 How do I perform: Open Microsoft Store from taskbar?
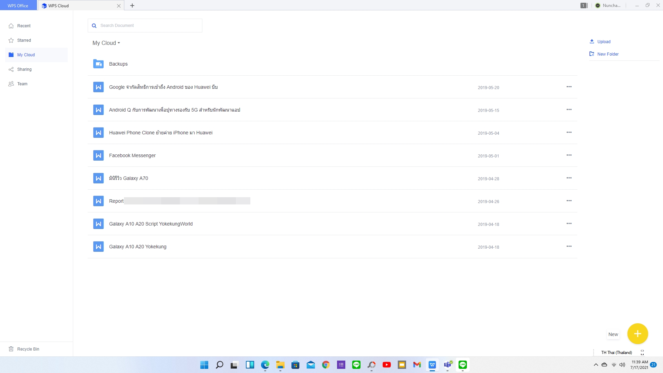[296, 365]
